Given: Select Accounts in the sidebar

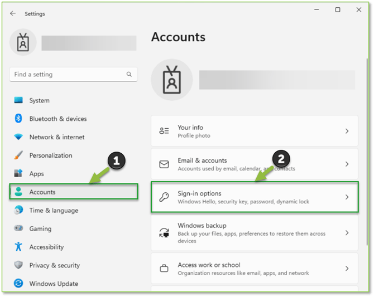Looking at the screenshot, I should 42,192.
